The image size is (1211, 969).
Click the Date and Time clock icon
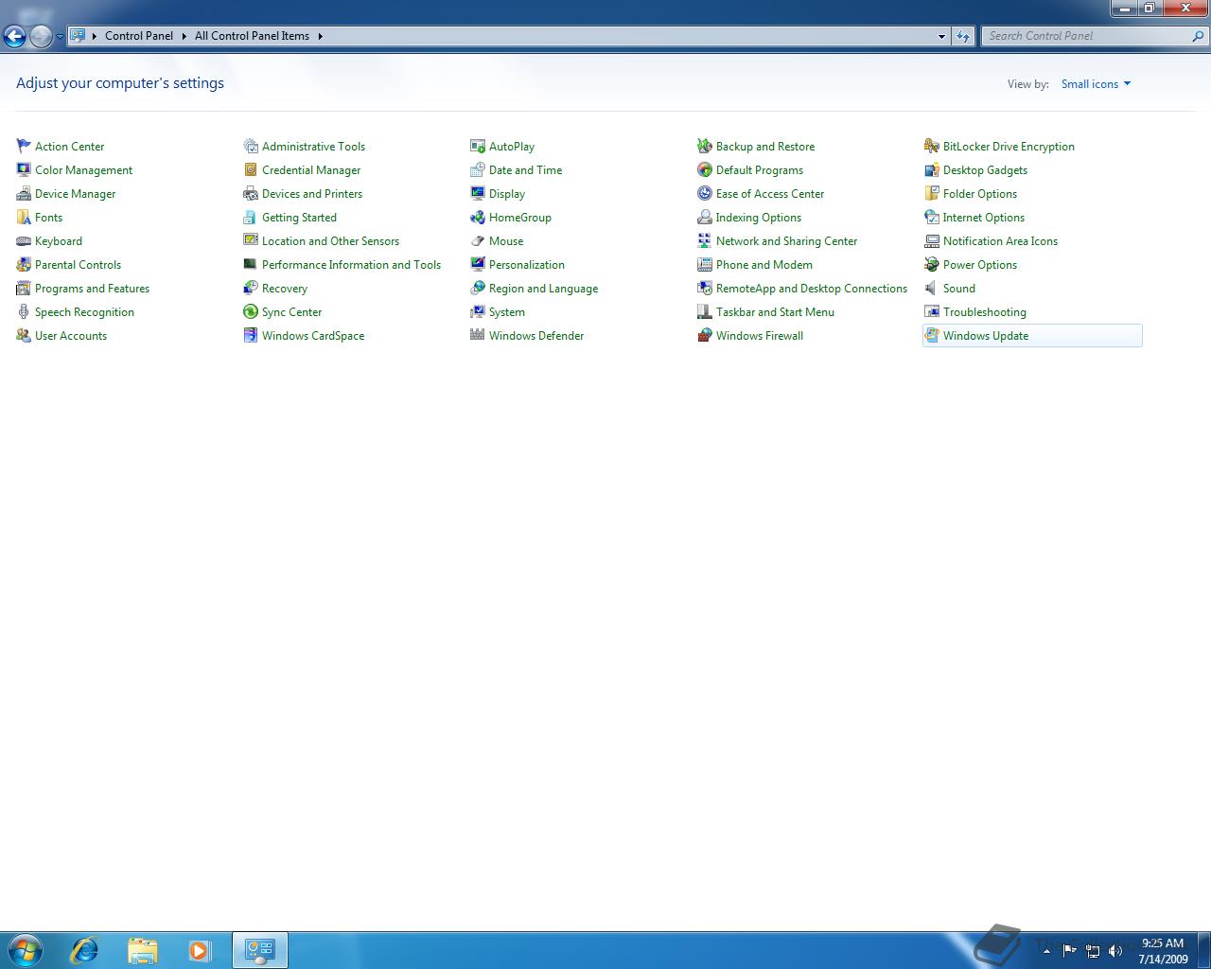click(x=478, y=169)
